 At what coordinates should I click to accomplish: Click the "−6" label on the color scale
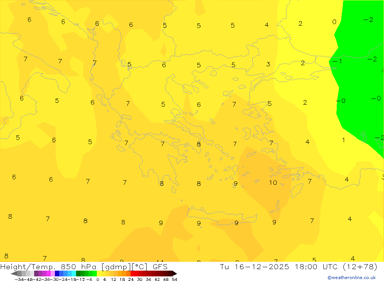click(x=89, y=279)
